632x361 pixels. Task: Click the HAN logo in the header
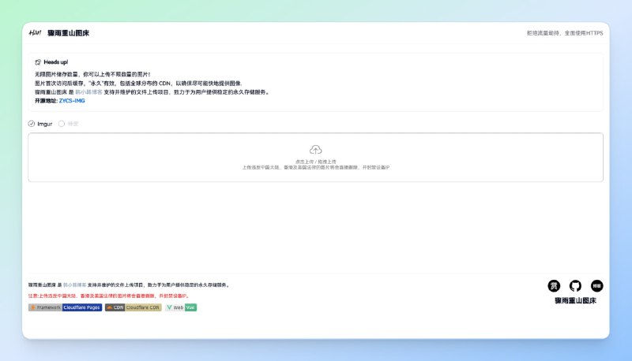point(35,33)
